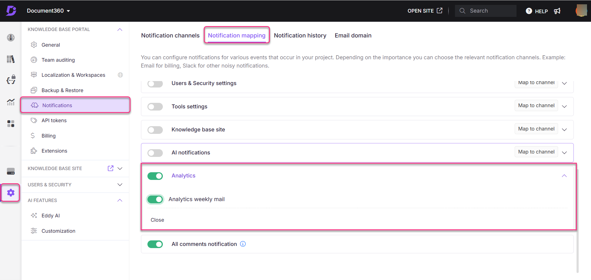Open the user profile avatar
This screenshot has height=280, width=591.
(581, 10)
